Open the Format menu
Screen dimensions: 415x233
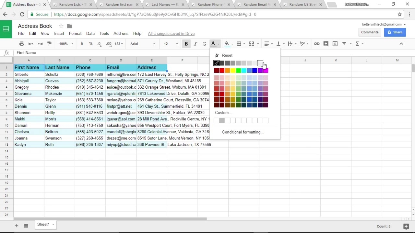[75, 34]
